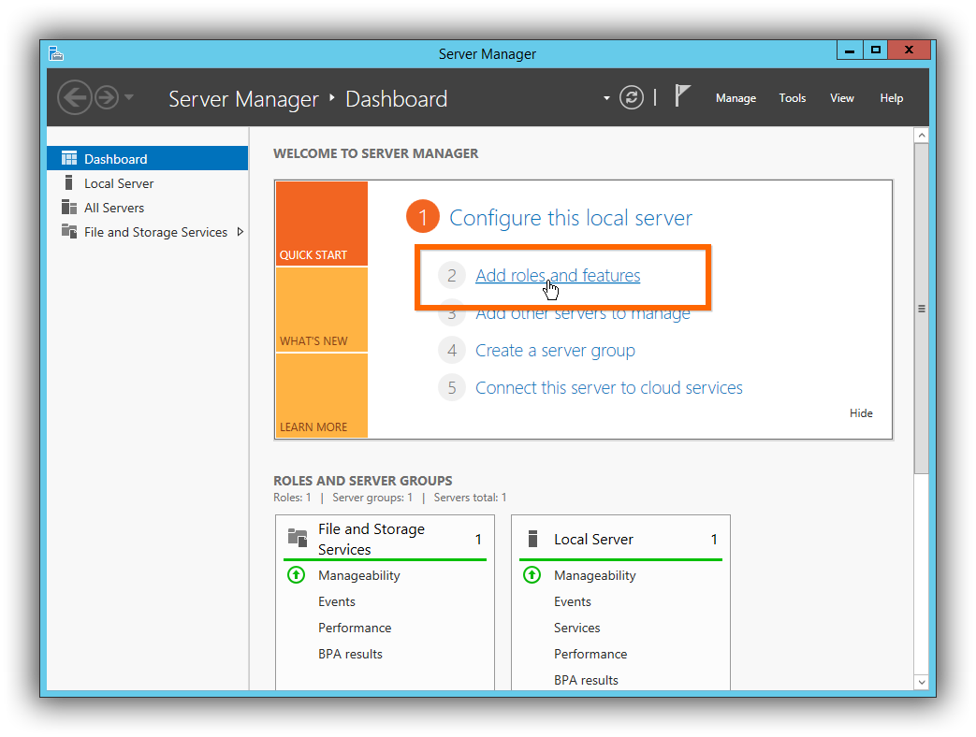
Task: Expand File and Storage Services arrow
Action: (240, 232)
